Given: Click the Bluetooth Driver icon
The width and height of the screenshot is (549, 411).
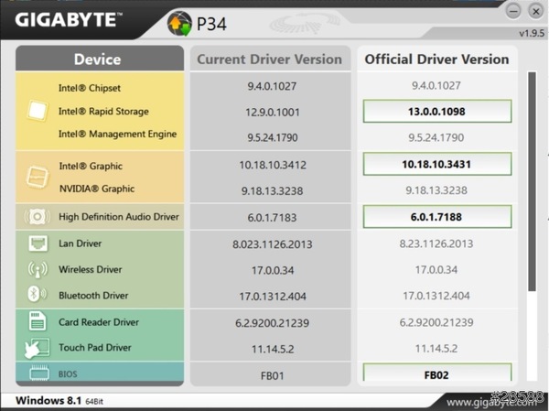Looking at the screenshot, I should 38,296.
